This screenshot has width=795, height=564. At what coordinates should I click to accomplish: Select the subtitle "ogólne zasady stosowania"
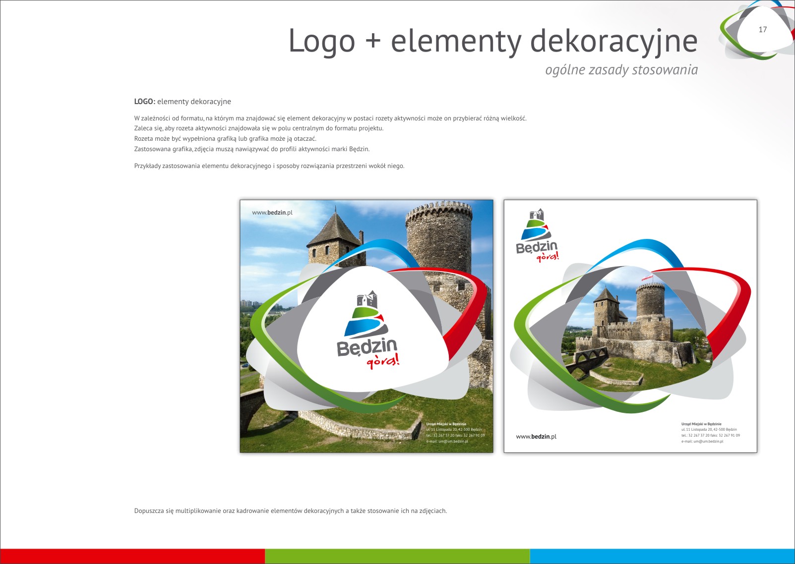[621, 70]
